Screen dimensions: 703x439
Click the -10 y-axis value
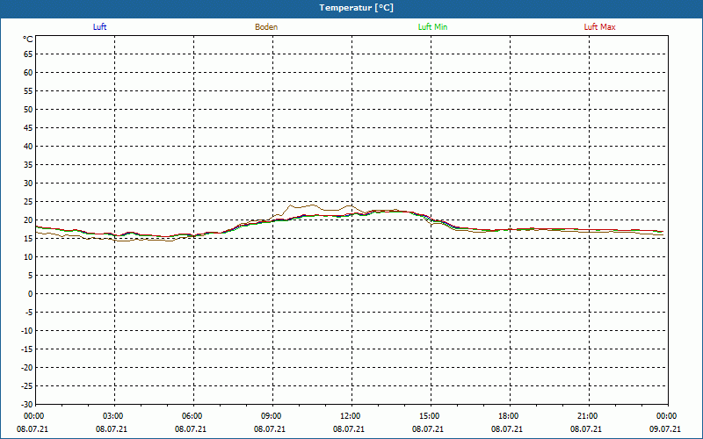coord(27,331)
